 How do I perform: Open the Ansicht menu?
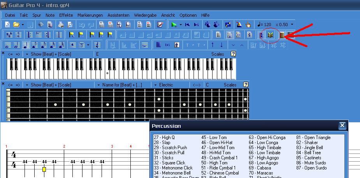click(168, 15)
